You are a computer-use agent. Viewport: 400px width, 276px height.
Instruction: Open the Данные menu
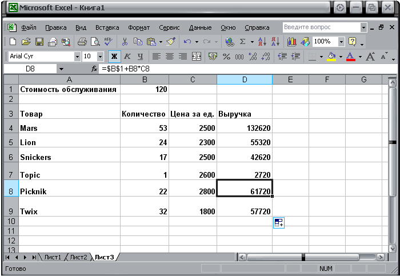coord(200,27)
